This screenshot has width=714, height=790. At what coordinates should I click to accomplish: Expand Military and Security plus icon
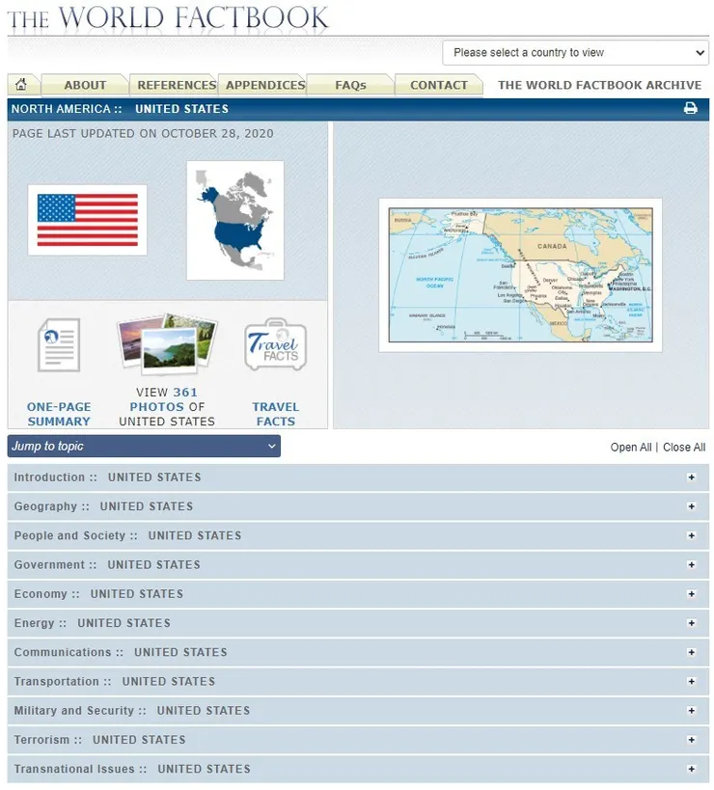(691, 711)
